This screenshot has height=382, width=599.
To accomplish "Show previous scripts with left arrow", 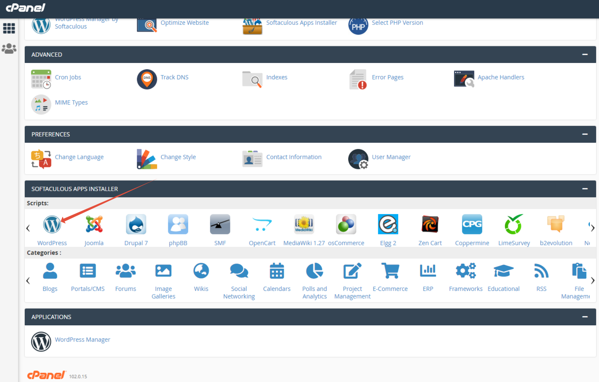I will (28, 228).
